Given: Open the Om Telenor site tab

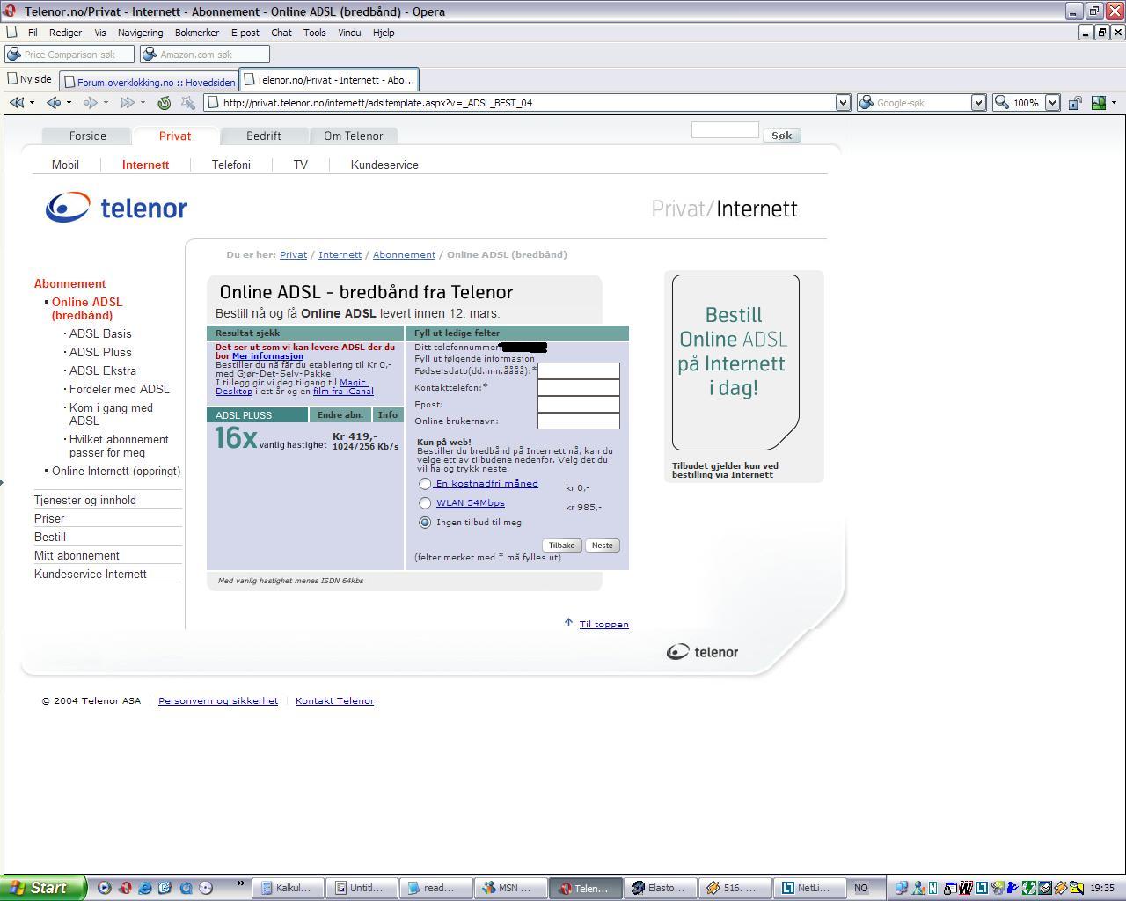Looking at the screenshot, I should pyautogui.click(x=353, y=136).
